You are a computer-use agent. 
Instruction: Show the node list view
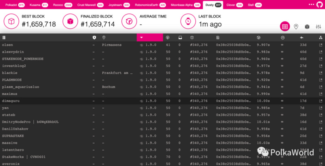285,26
